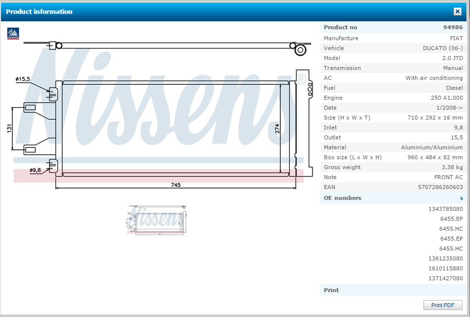
Task: Click the Nissens brand logo icon
Action: [13, 33]
